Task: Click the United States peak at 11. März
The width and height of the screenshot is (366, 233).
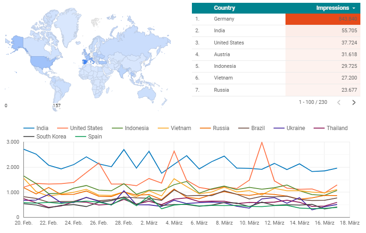Action: (262, 142)
